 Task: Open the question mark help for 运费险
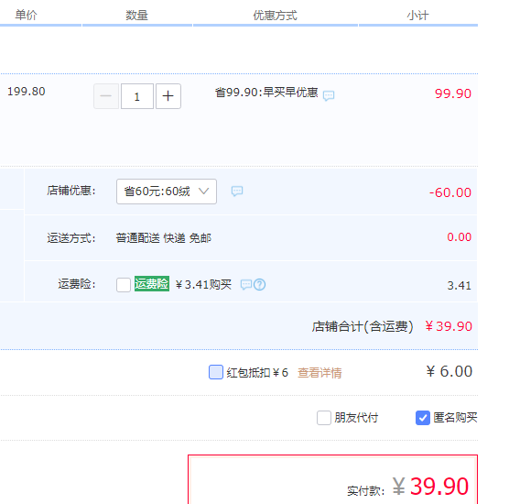point(260,285)
